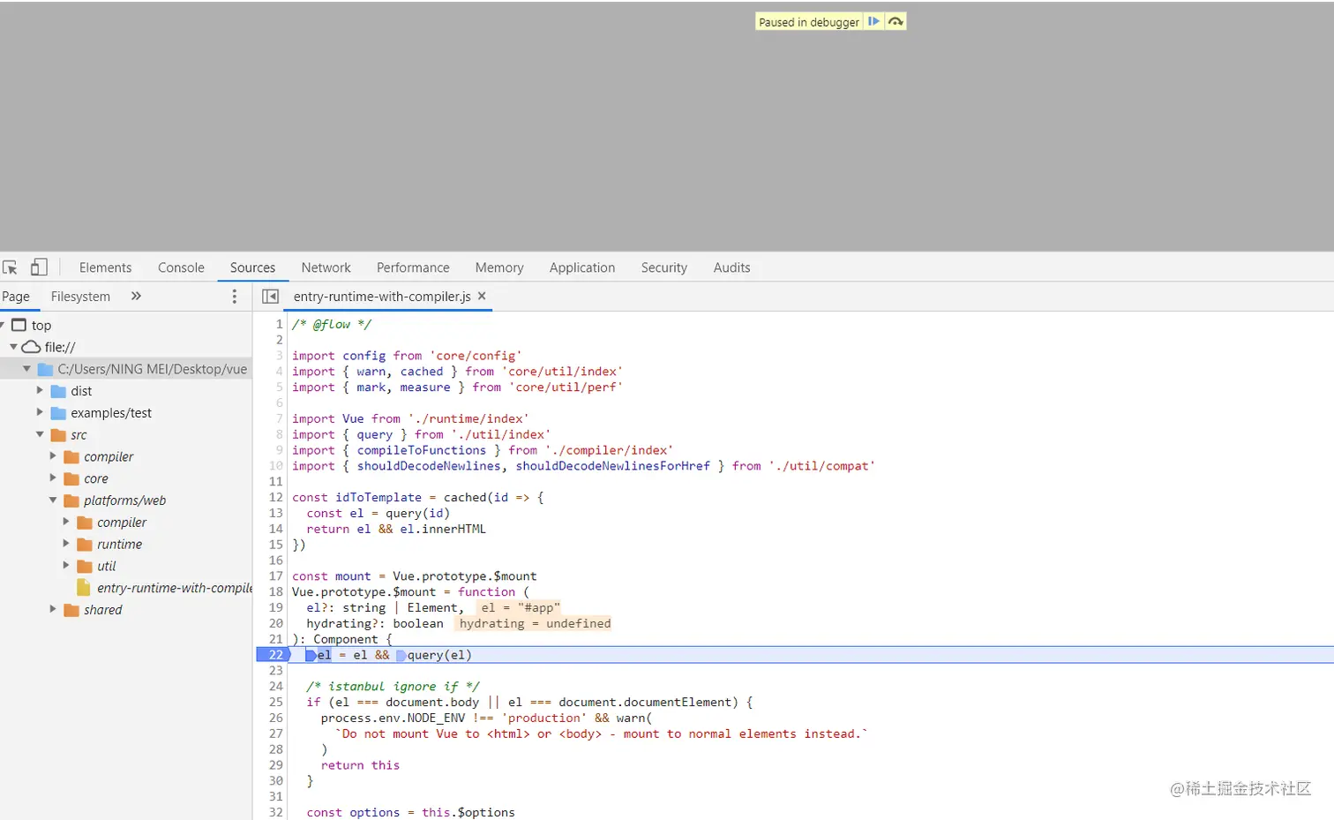Collapse the C:/Users/NING MEI/Desktop/vue folder
The image size is (1334, 820).
(x=26, y=369)
